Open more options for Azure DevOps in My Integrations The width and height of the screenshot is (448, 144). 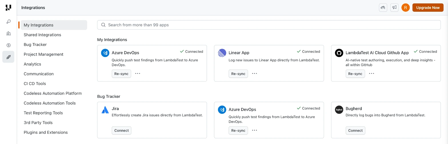138,74
